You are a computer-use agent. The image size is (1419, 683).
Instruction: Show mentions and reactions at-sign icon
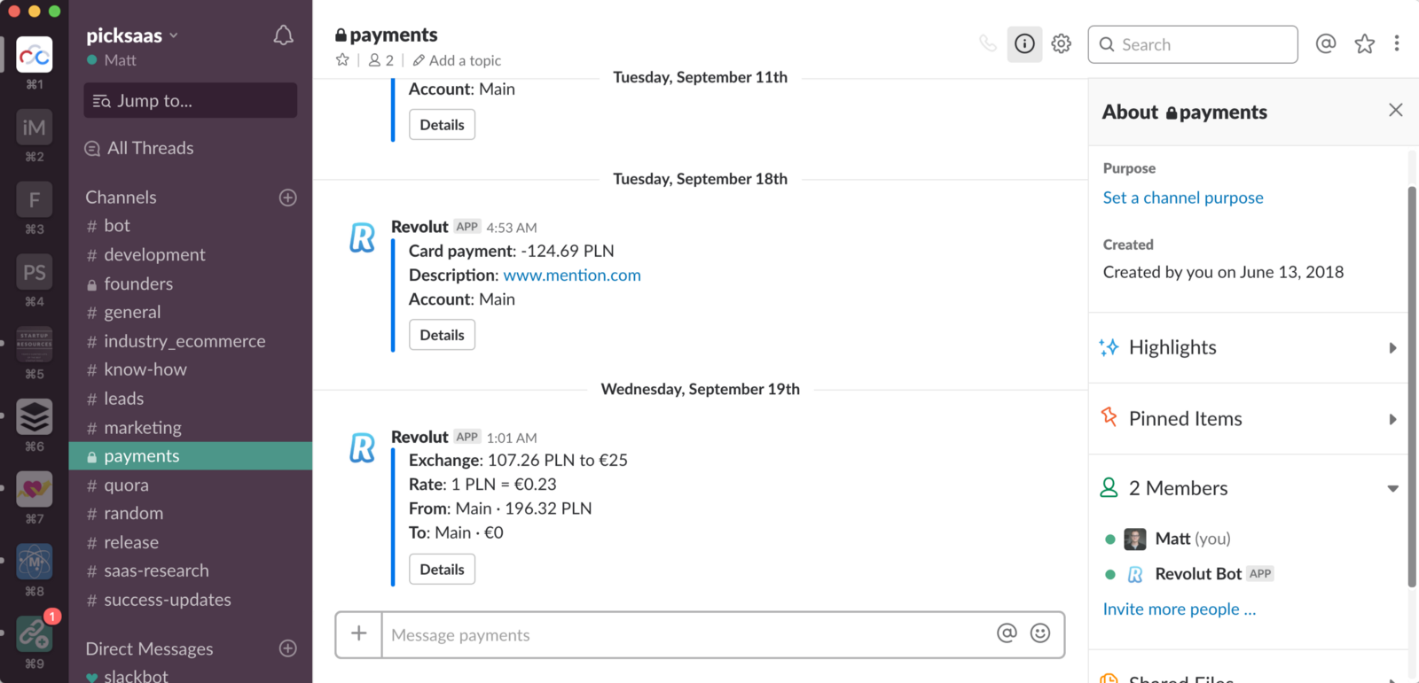point(1326,43)
